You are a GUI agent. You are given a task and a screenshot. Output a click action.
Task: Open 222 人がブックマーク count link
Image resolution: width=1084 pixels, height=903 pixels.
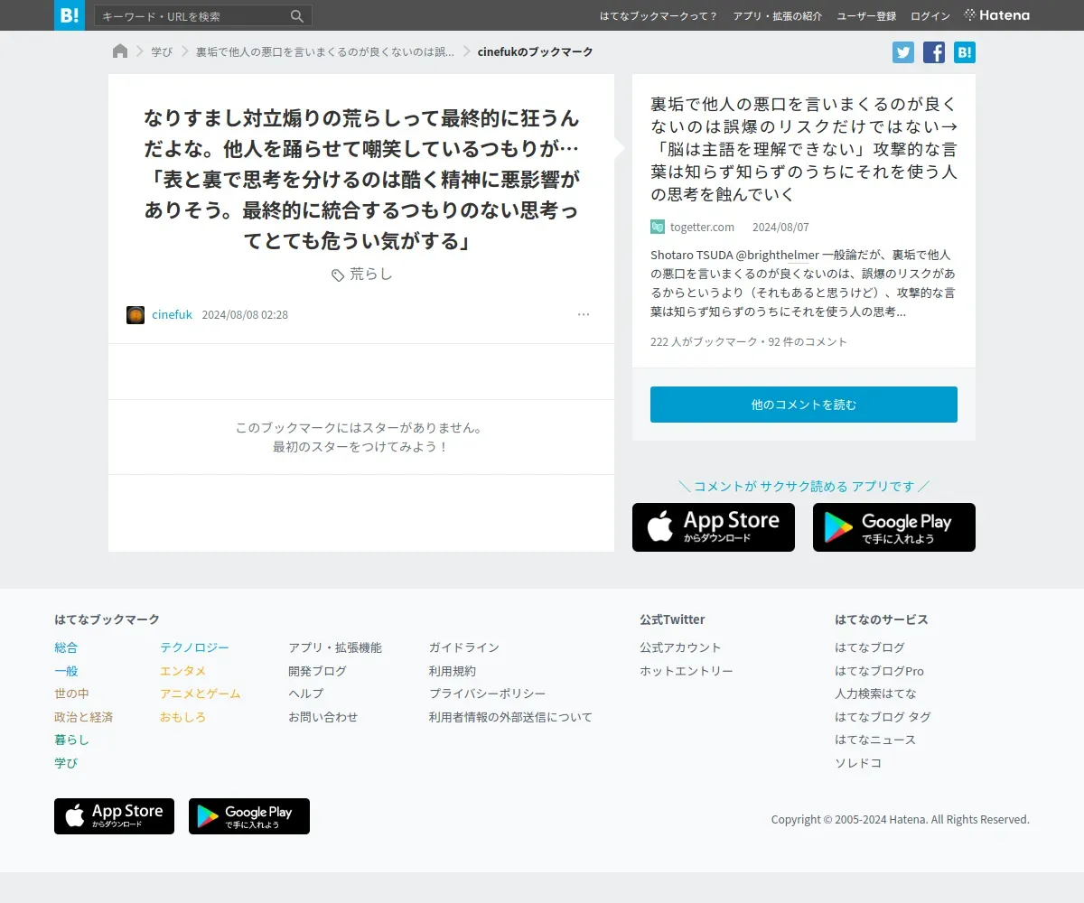pos(706,342)
